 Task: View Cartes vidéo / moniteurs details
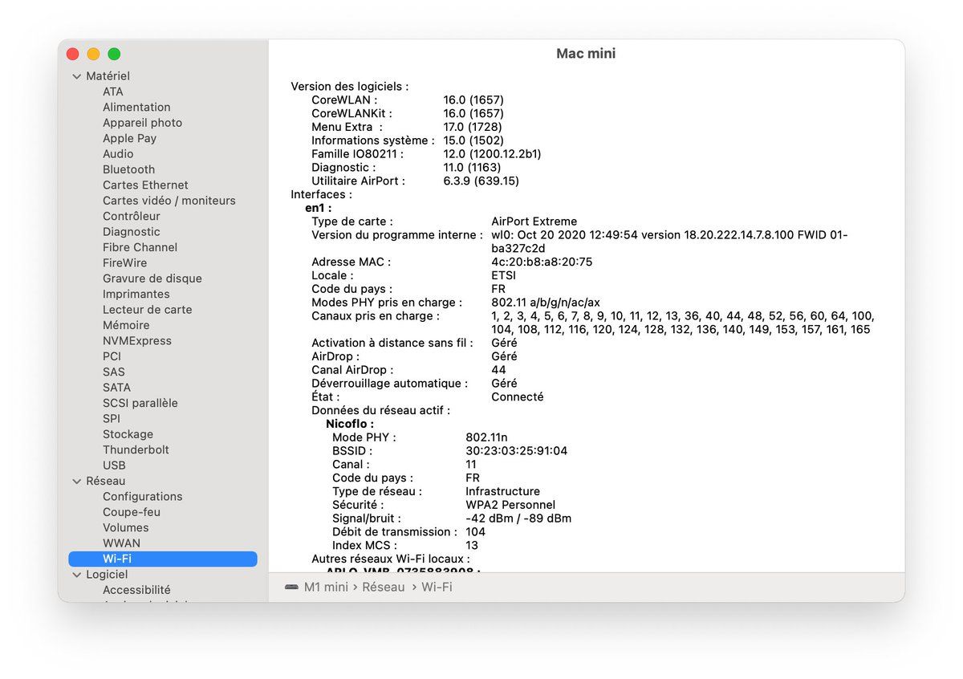click(x=169, y=201)
